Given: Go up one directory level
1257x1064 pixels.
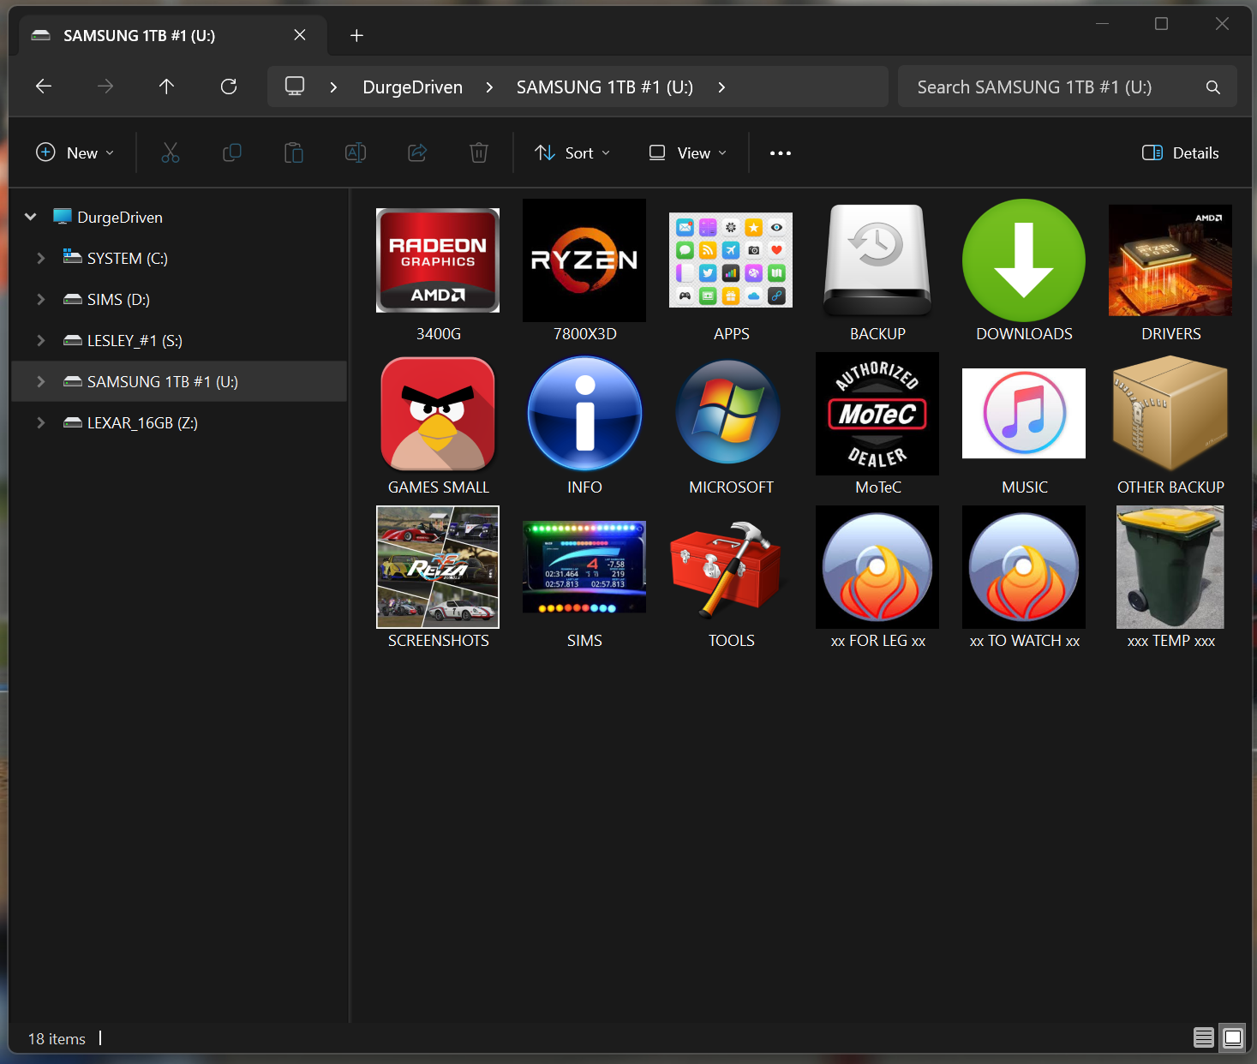Looking at the screenshot, I should [167, 87].
